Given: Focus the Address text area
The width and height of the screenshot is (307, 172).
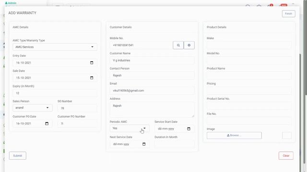Looking at the screenshot, I should pos(152,109).
